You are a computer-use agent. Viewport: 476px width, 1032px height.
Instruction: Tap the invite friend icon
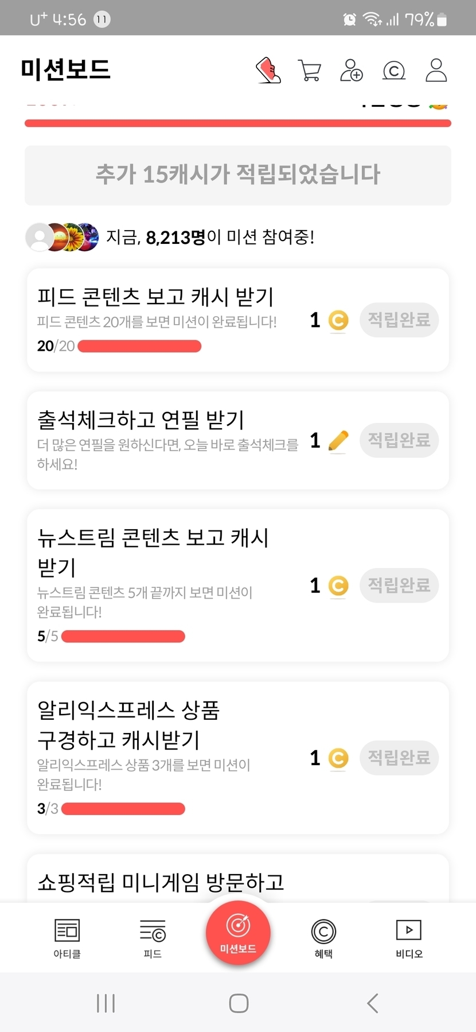click(351, 71)
